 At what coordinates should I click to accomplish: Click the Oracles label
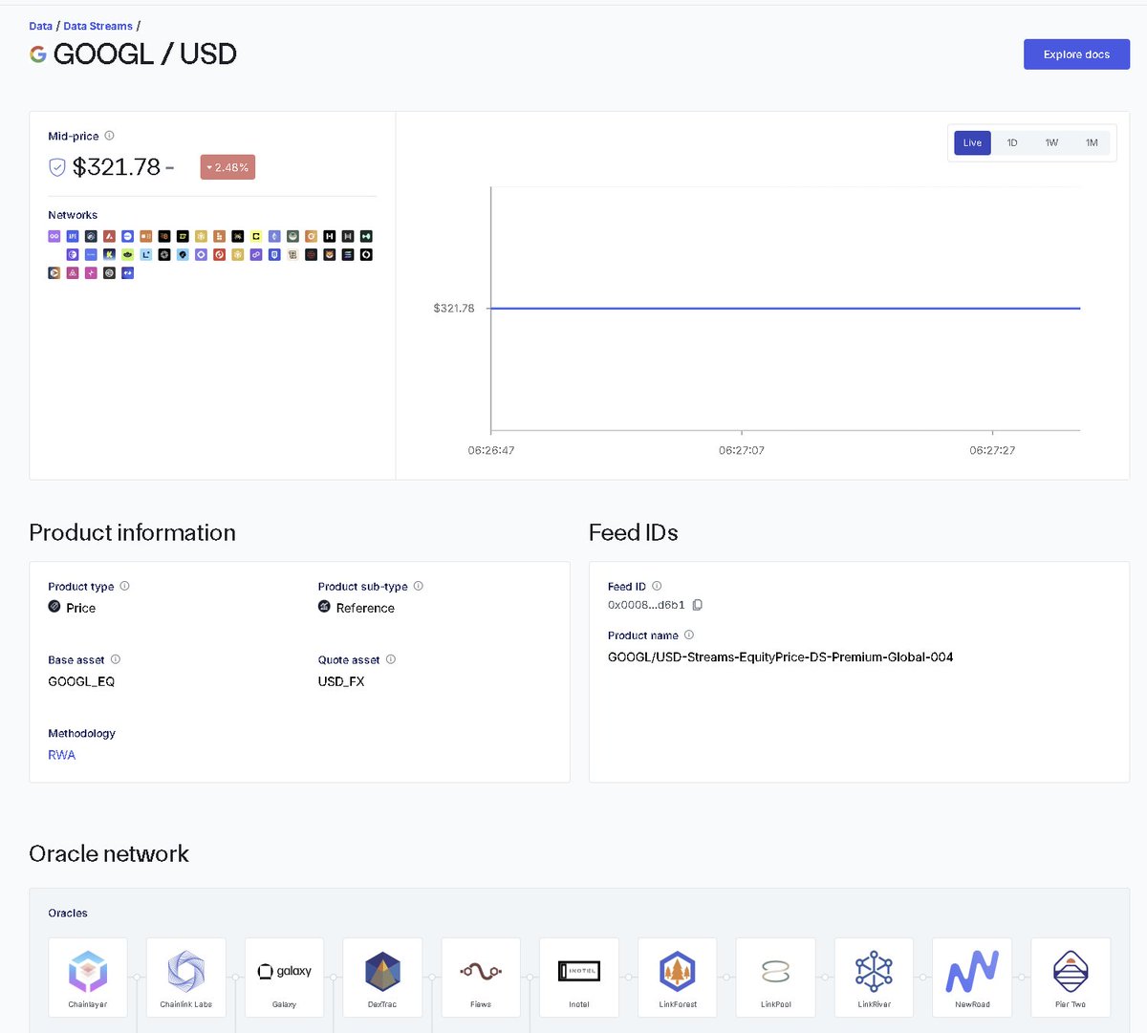(x=68, y=914)
